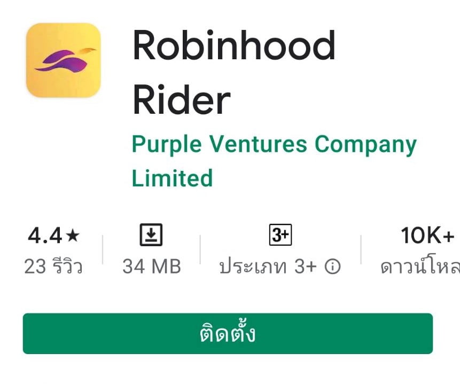Tap the divider between reviews and size

[x=103, y=249]
